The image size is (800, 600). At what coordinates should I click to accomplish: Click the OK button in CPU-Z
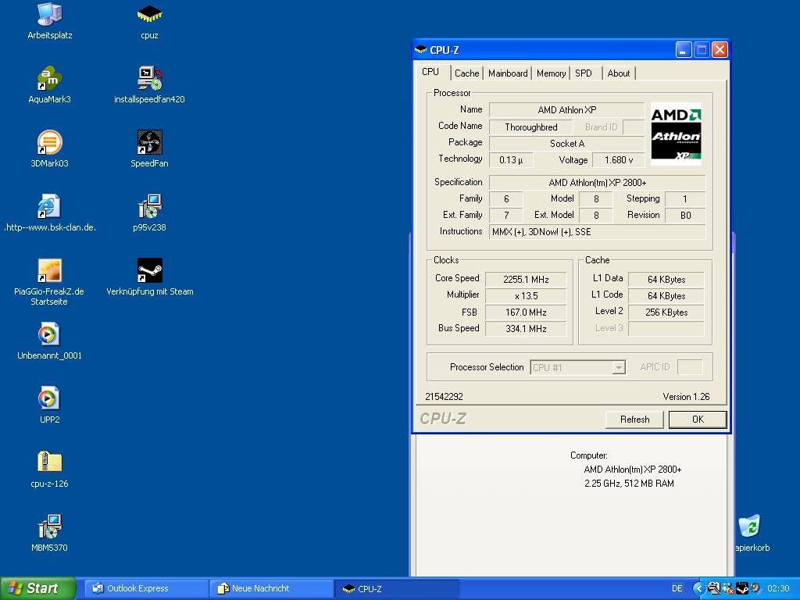[698, 420]
